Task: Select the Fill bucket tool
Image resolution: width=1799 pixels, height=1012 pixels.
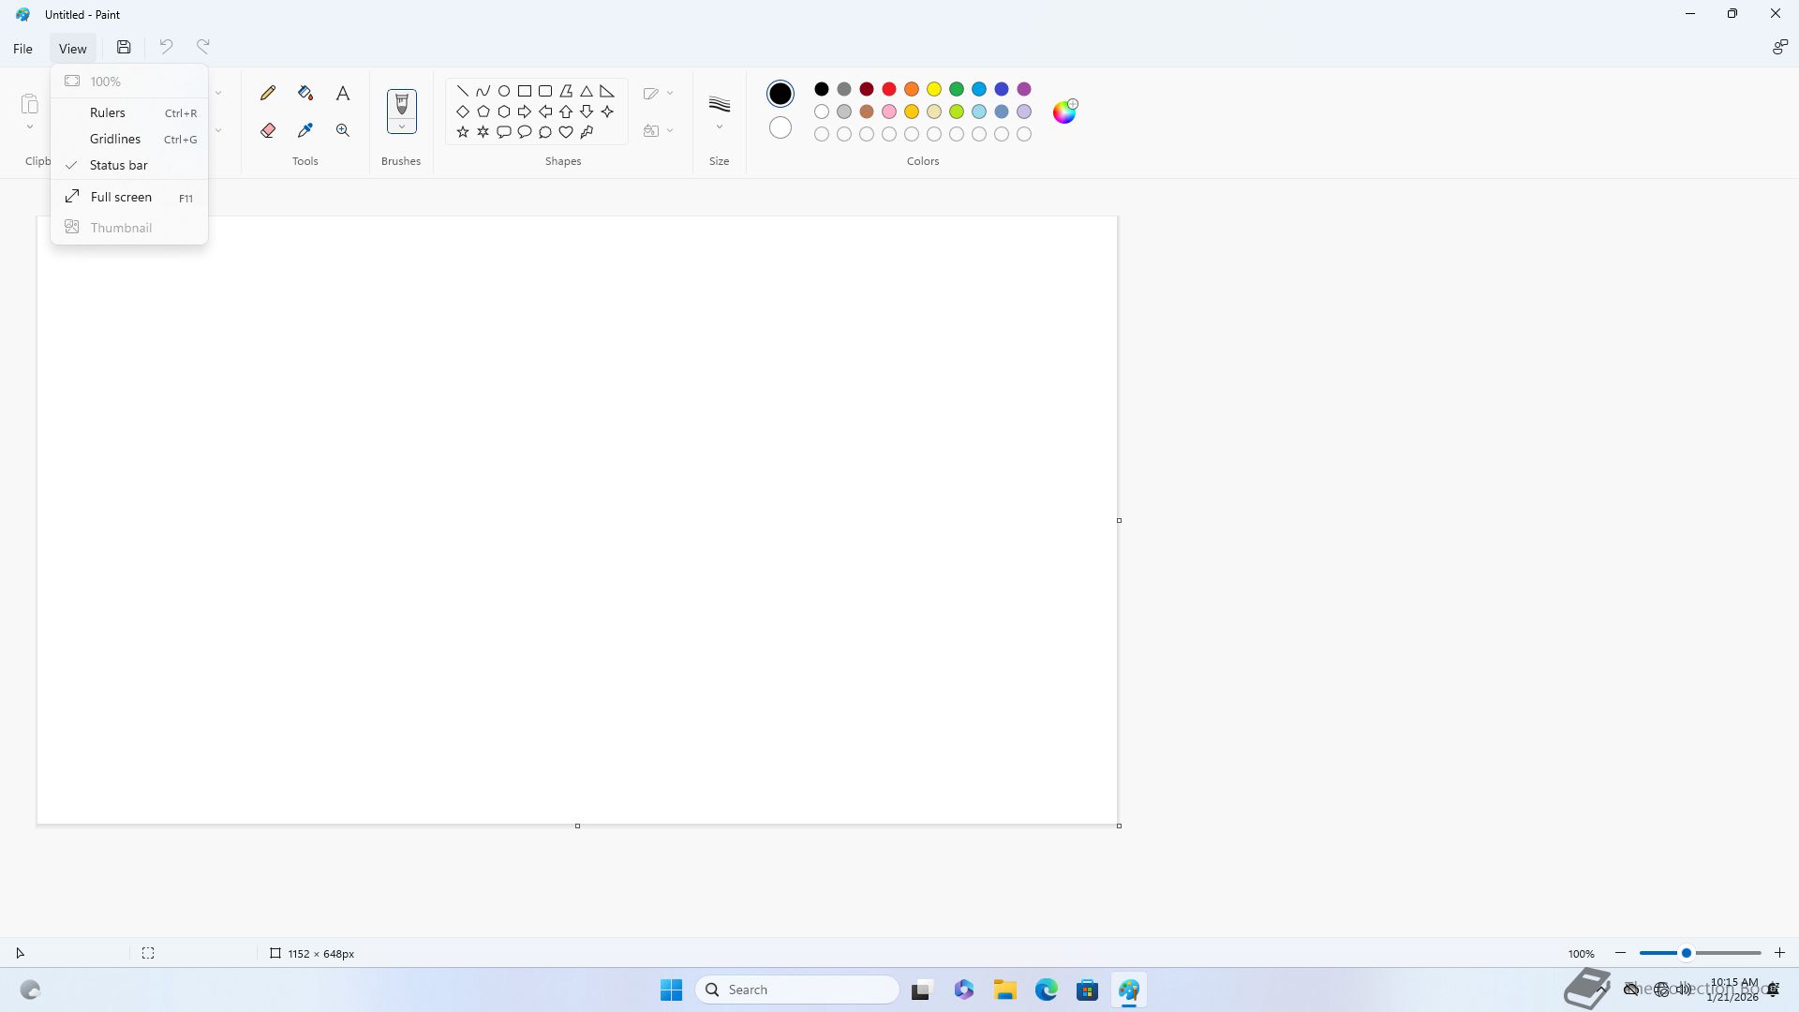Action: 305,93
